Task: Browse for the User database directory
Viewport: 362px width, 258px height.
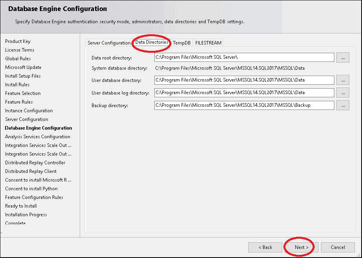Action: pos(343,80)
